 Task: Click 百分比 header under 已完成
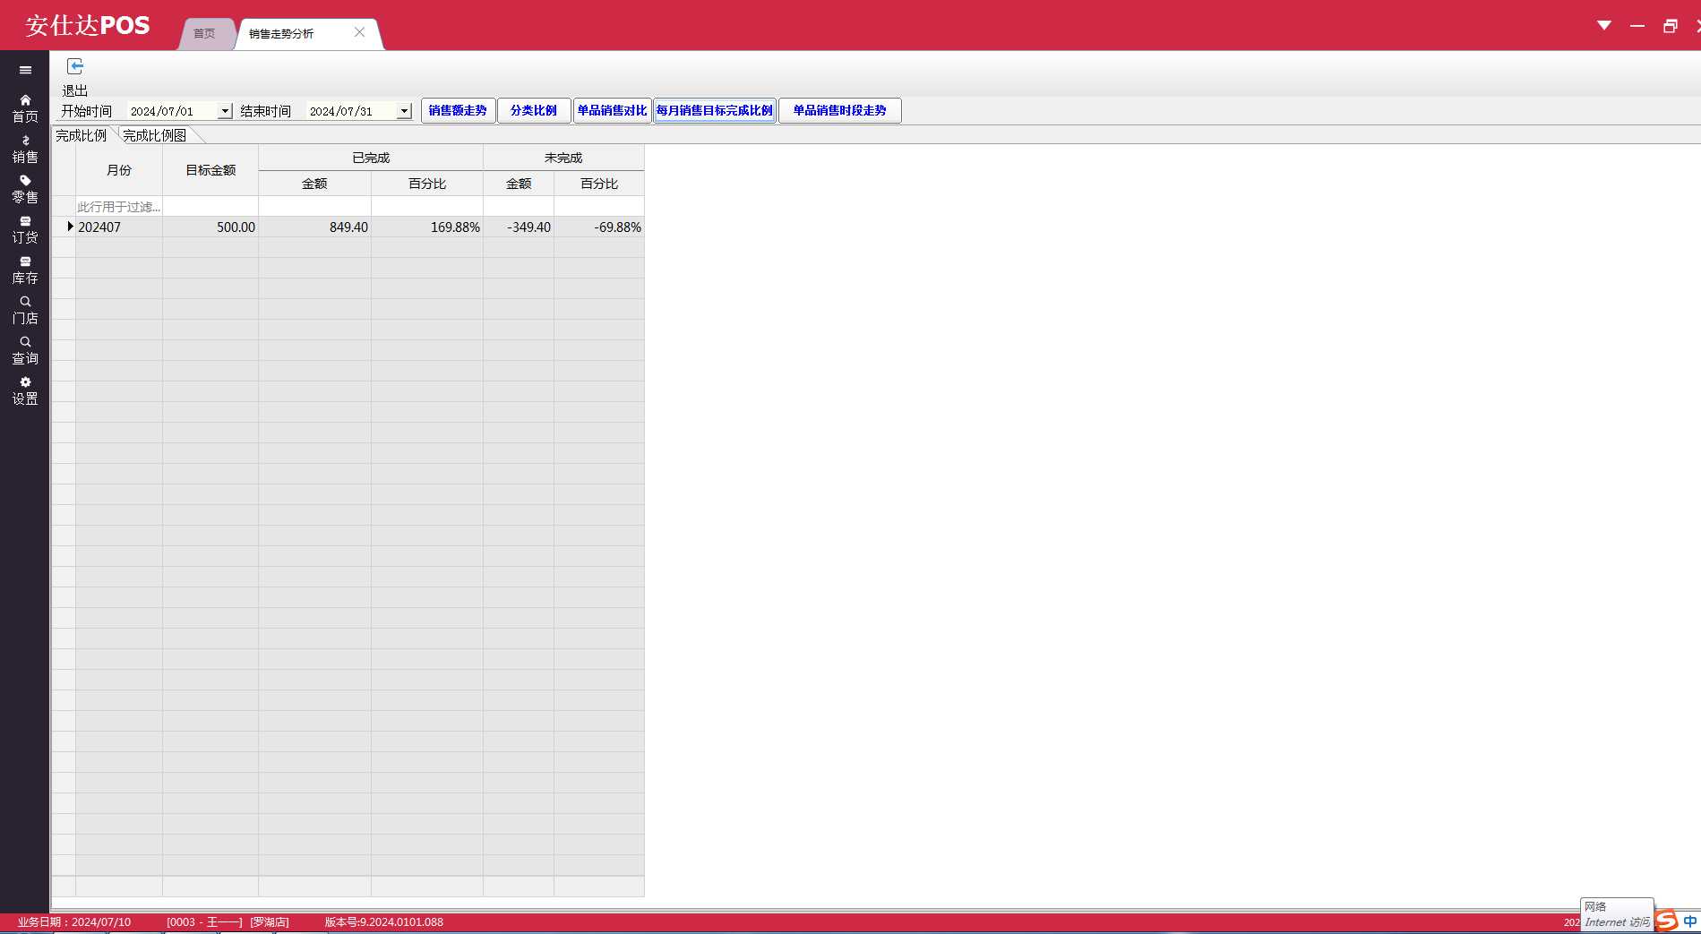pos(427,184)
